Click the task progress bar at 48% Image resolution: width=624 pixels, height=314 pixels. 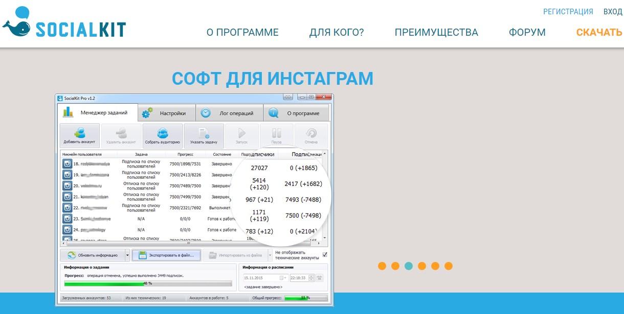point(148,283)
